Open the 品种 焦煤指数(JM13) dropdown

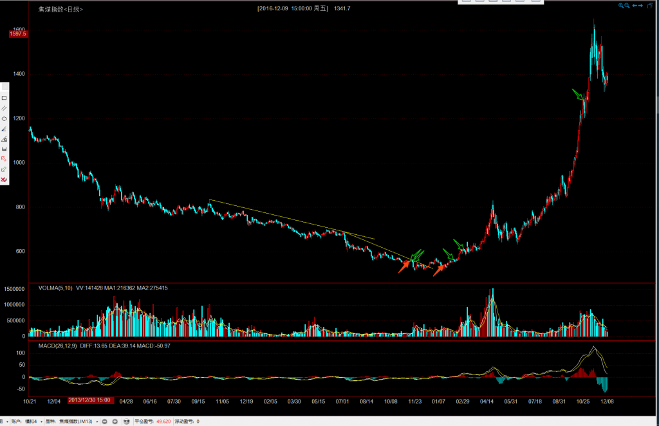(x=98, y=421)
